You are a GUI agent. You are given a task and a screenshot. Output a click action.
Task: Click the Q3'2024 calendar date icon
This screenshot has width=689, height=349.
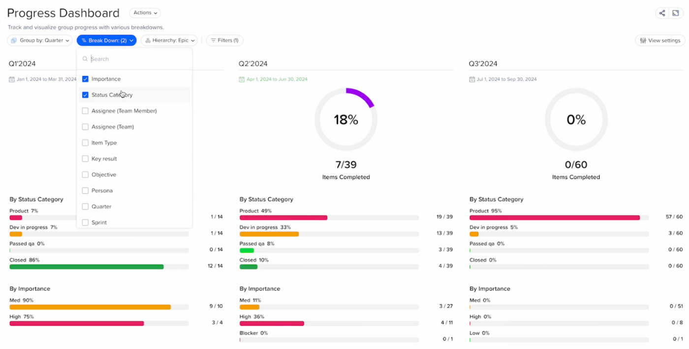[472, 79]
